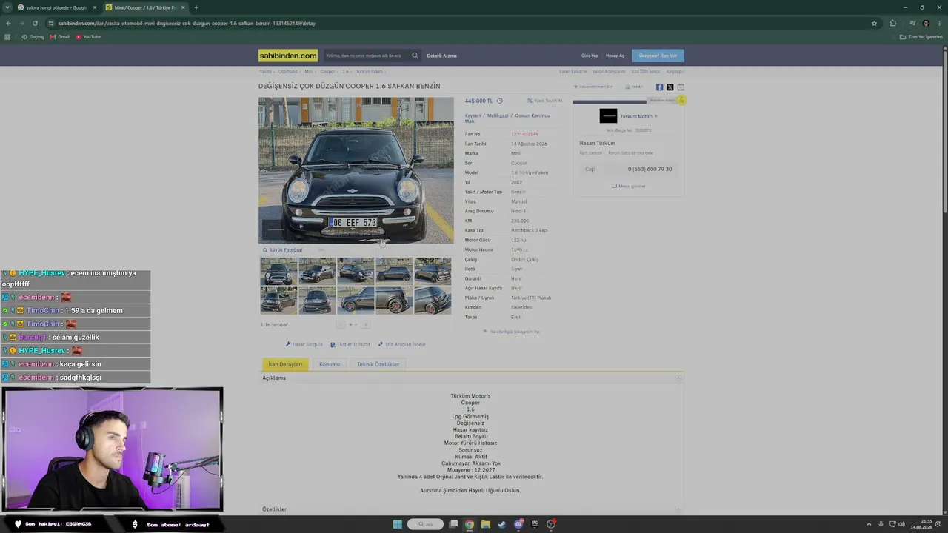Open the YouTube bookmark
This screenshot has height=533, width=948.
tap(88, 37)
